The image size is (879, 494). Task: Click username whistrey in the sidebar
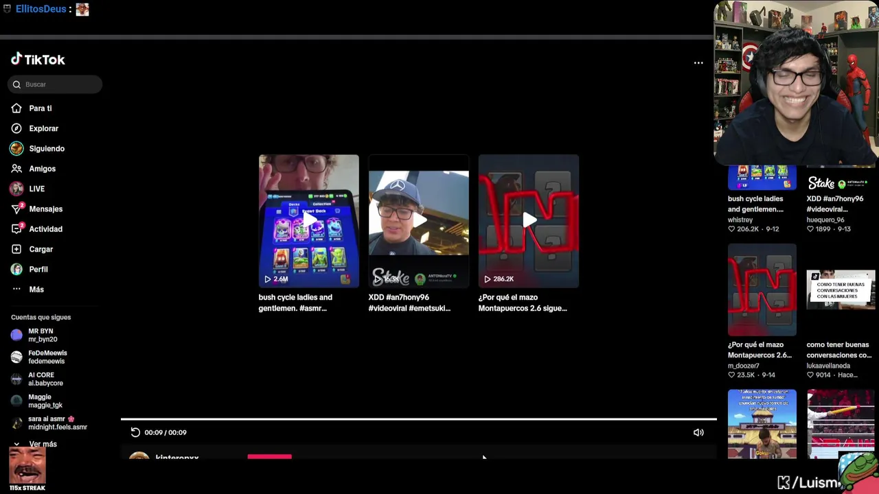740,220
